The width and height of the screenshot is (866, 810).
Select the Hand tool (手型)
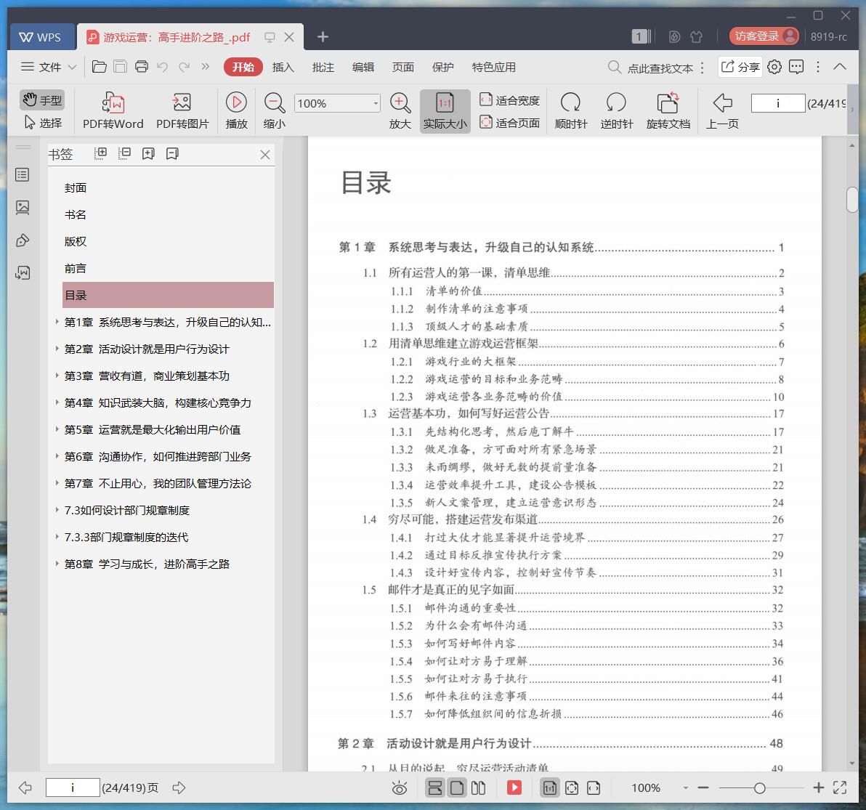coord(43,100)
